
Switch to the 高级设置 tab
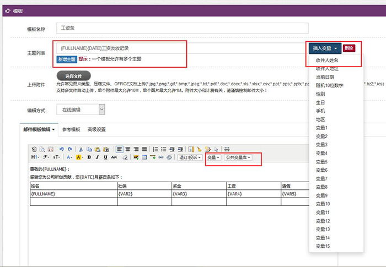click(96, 129)
